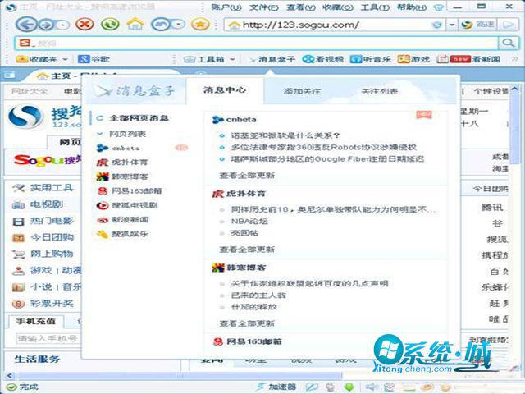This screenshot has width=525, height=394.
Task: Click the 看视频 toolbar icon
Action: tap(322, 60)
